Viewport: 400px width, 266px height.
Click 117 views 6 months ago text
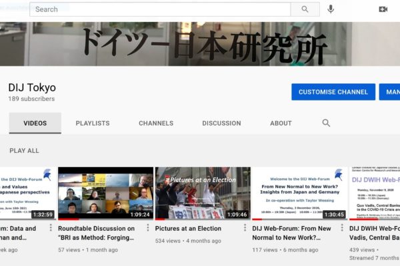point(285,250)
